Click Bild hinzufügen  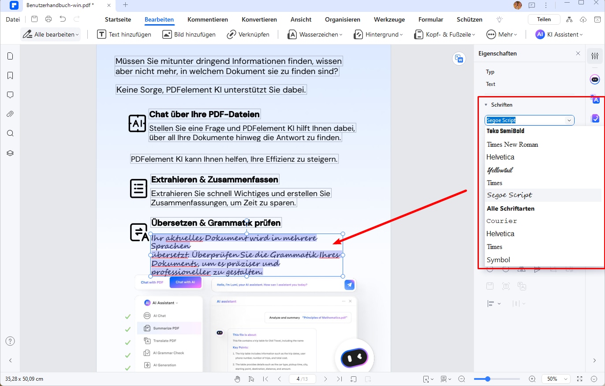[x=189, y=34]
